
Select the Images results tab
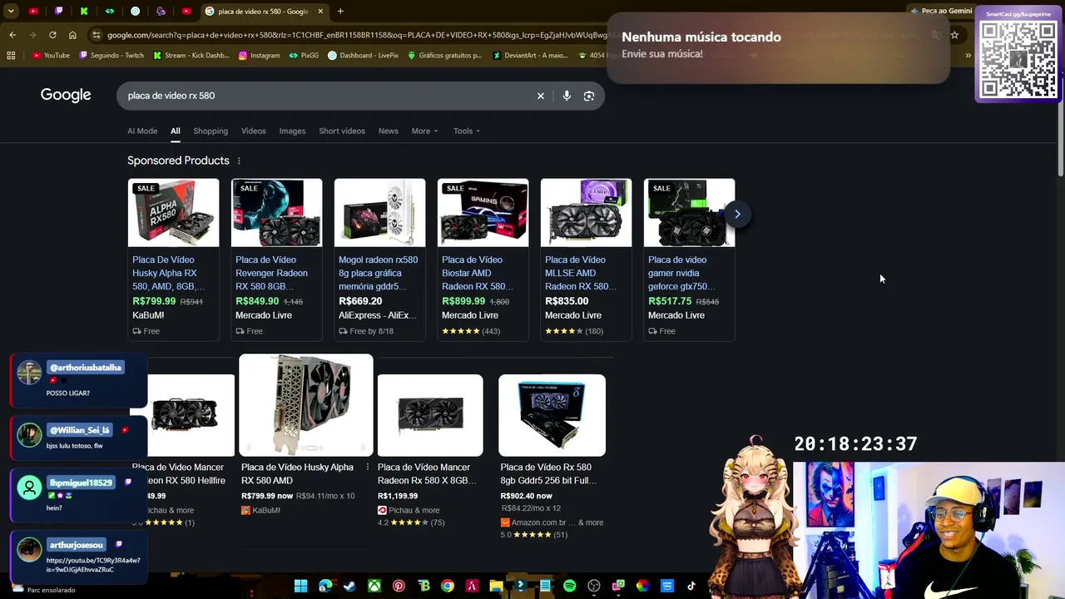(292, 131)
